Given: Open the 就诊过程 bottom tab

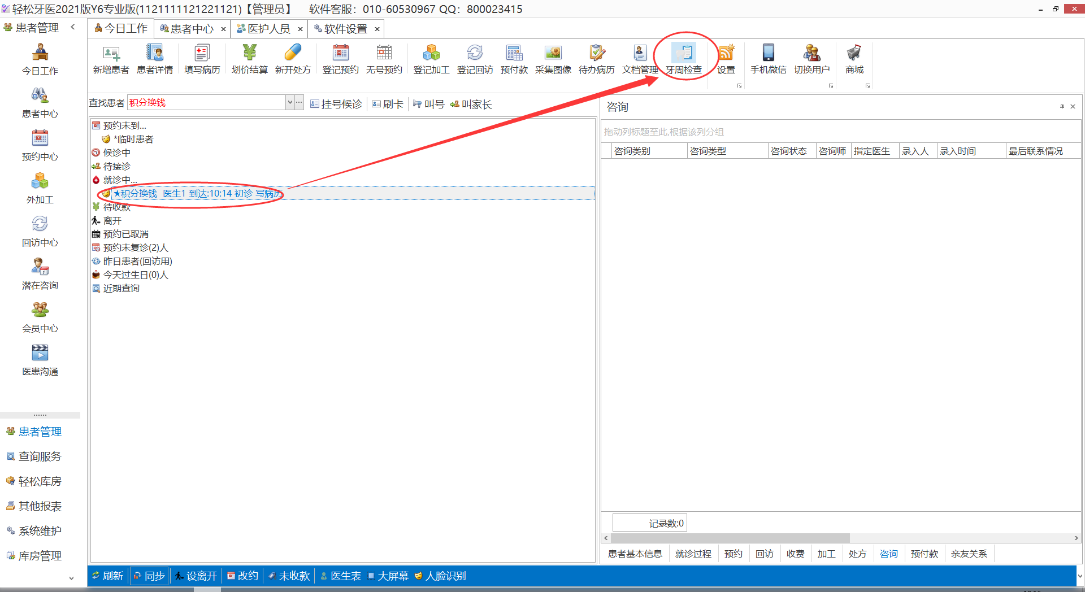Looking at the screenshot, I should (x=693, y=554).
